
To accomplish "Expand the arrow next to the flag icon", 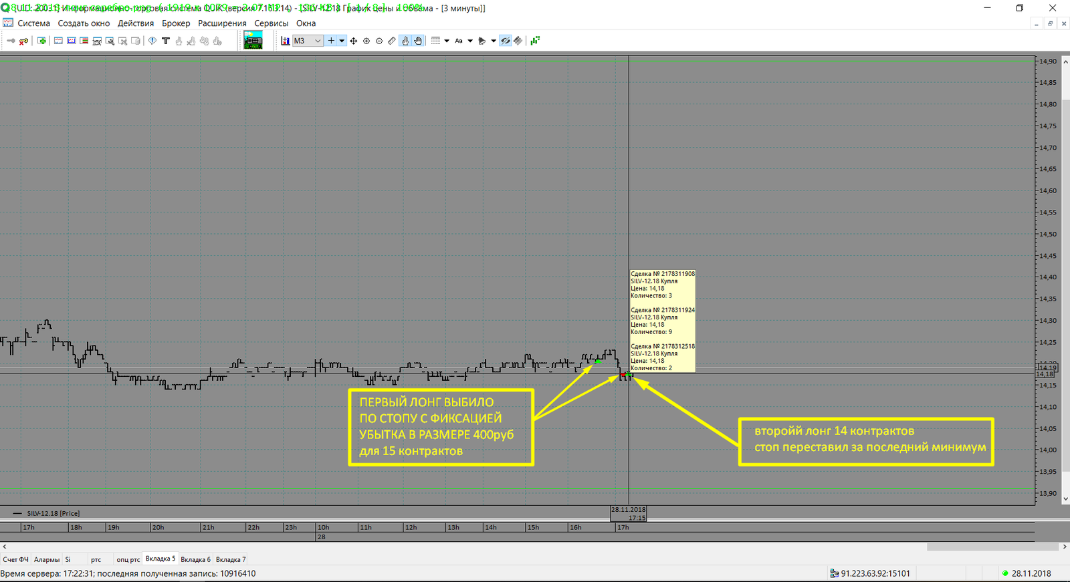I will (x=494, y=41).
